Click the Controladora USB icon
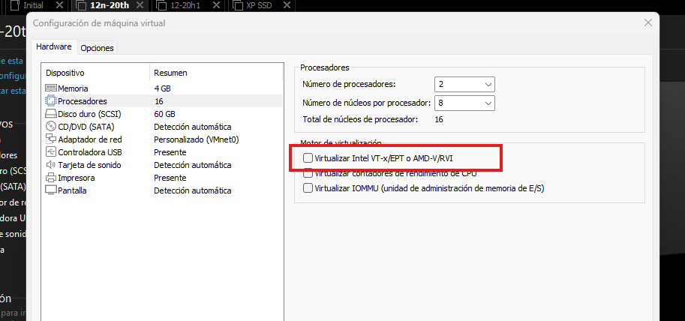The width and height of the screenshot is (685, 321). [51, 152]
